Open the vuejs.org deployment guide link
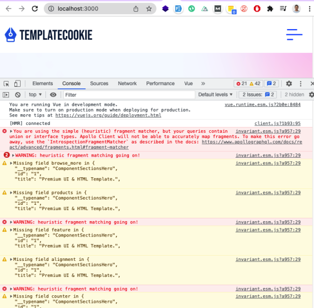The image size is (314, 308). (x=108, y=115)
